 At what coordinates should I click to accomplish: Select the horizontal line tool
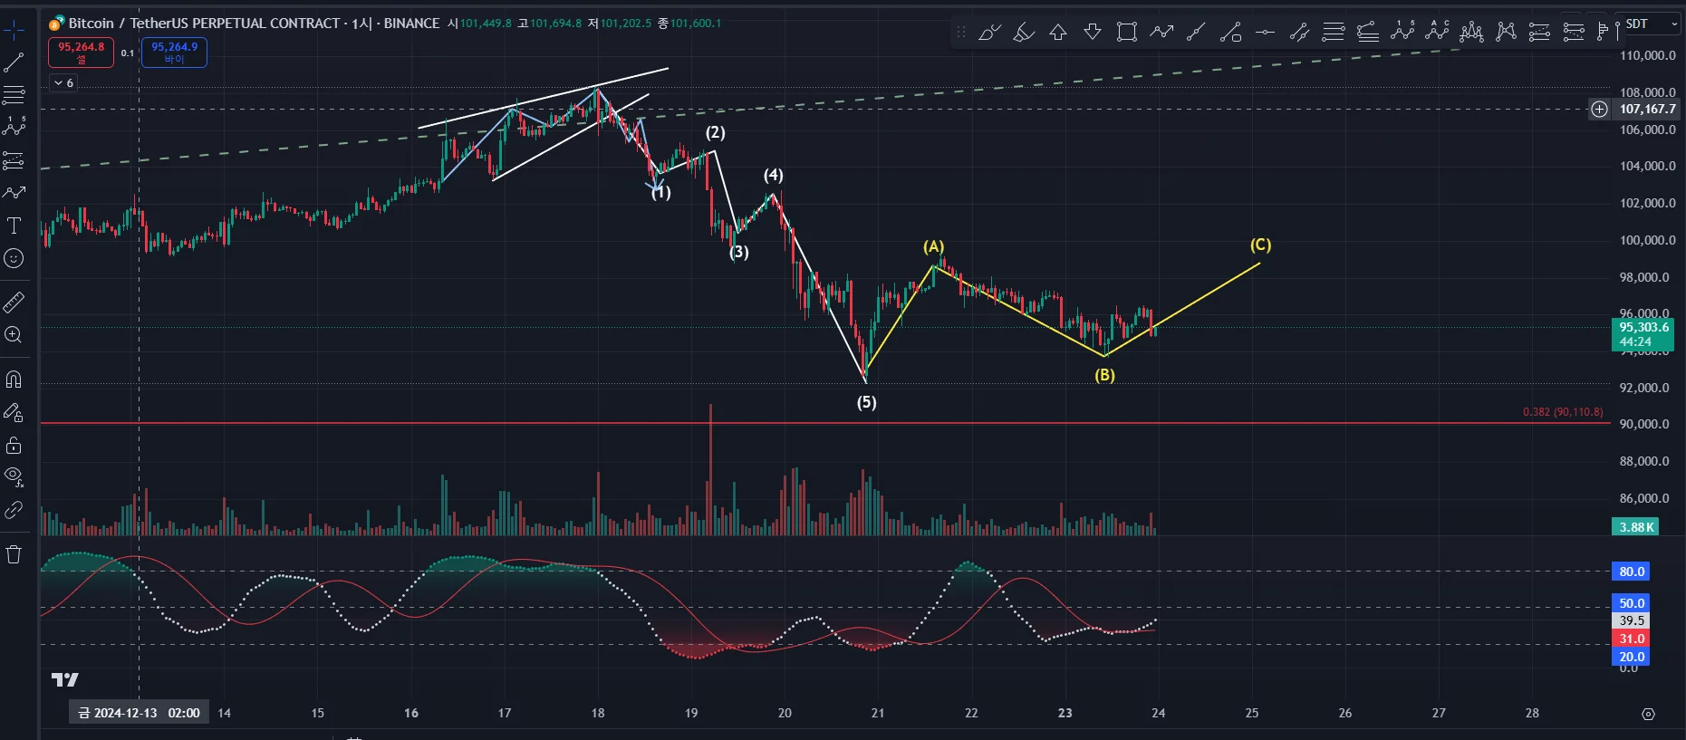click(x=1265, y=33)
